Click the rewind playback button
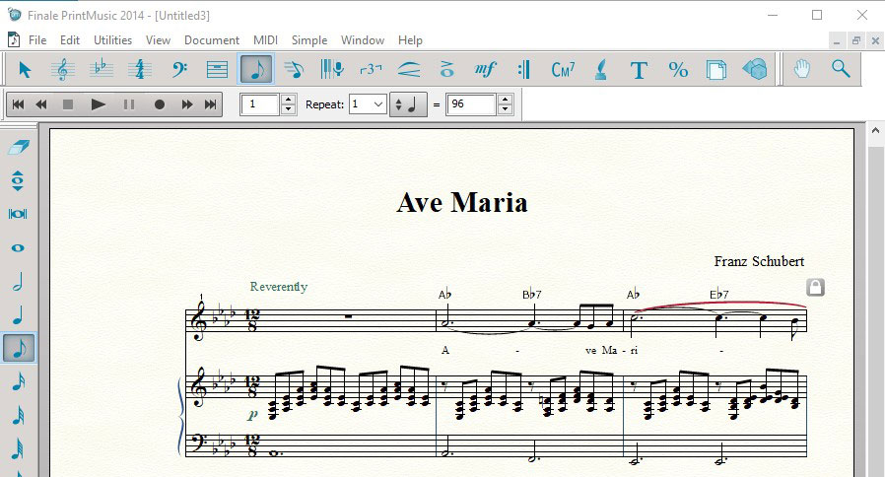The height and width of the screenshot is (477, 885). point(41,104)
